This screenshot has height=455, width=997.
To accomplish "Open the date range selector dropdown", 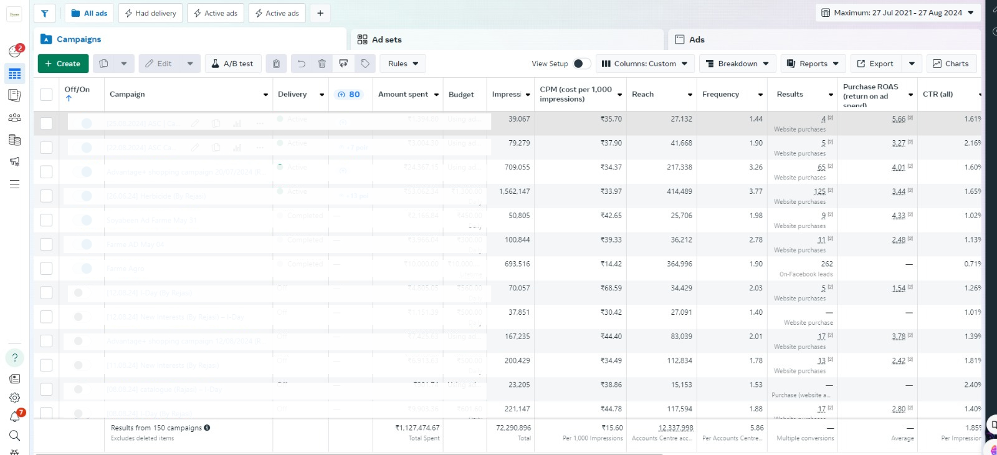I will tap(897, 13).
